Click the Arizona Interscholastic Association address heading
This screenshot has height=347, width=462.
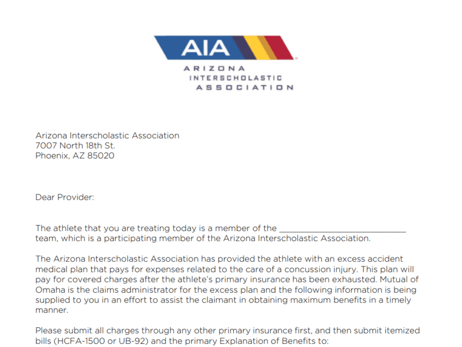pos(107,135)
